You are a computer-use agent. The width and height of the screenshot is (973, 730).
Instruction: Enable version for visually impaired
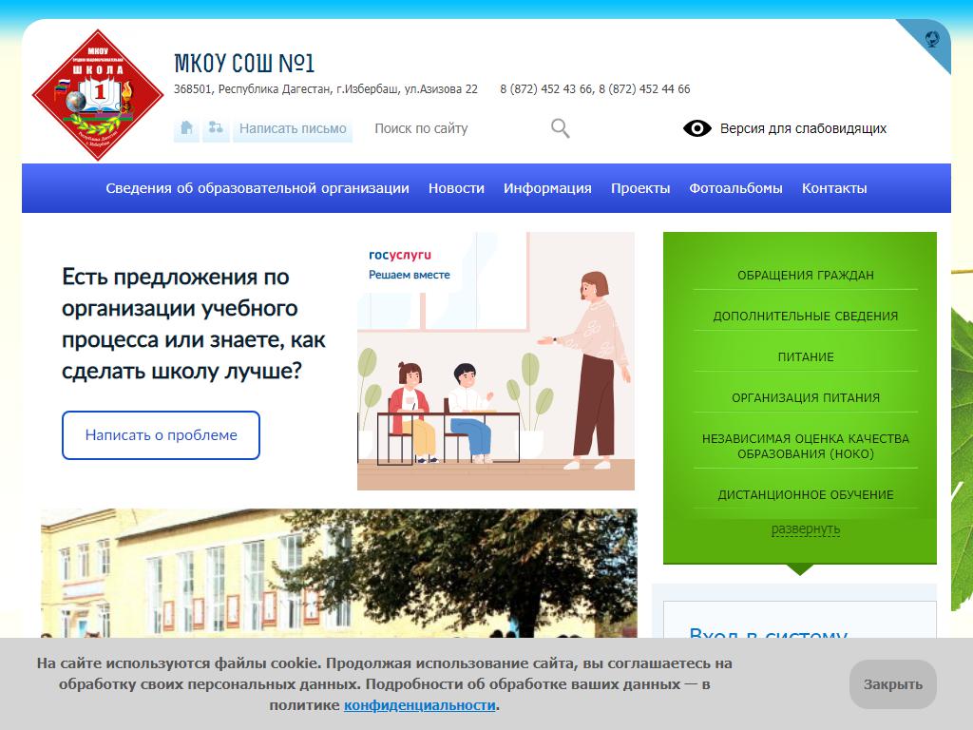(x=803, y=128)
